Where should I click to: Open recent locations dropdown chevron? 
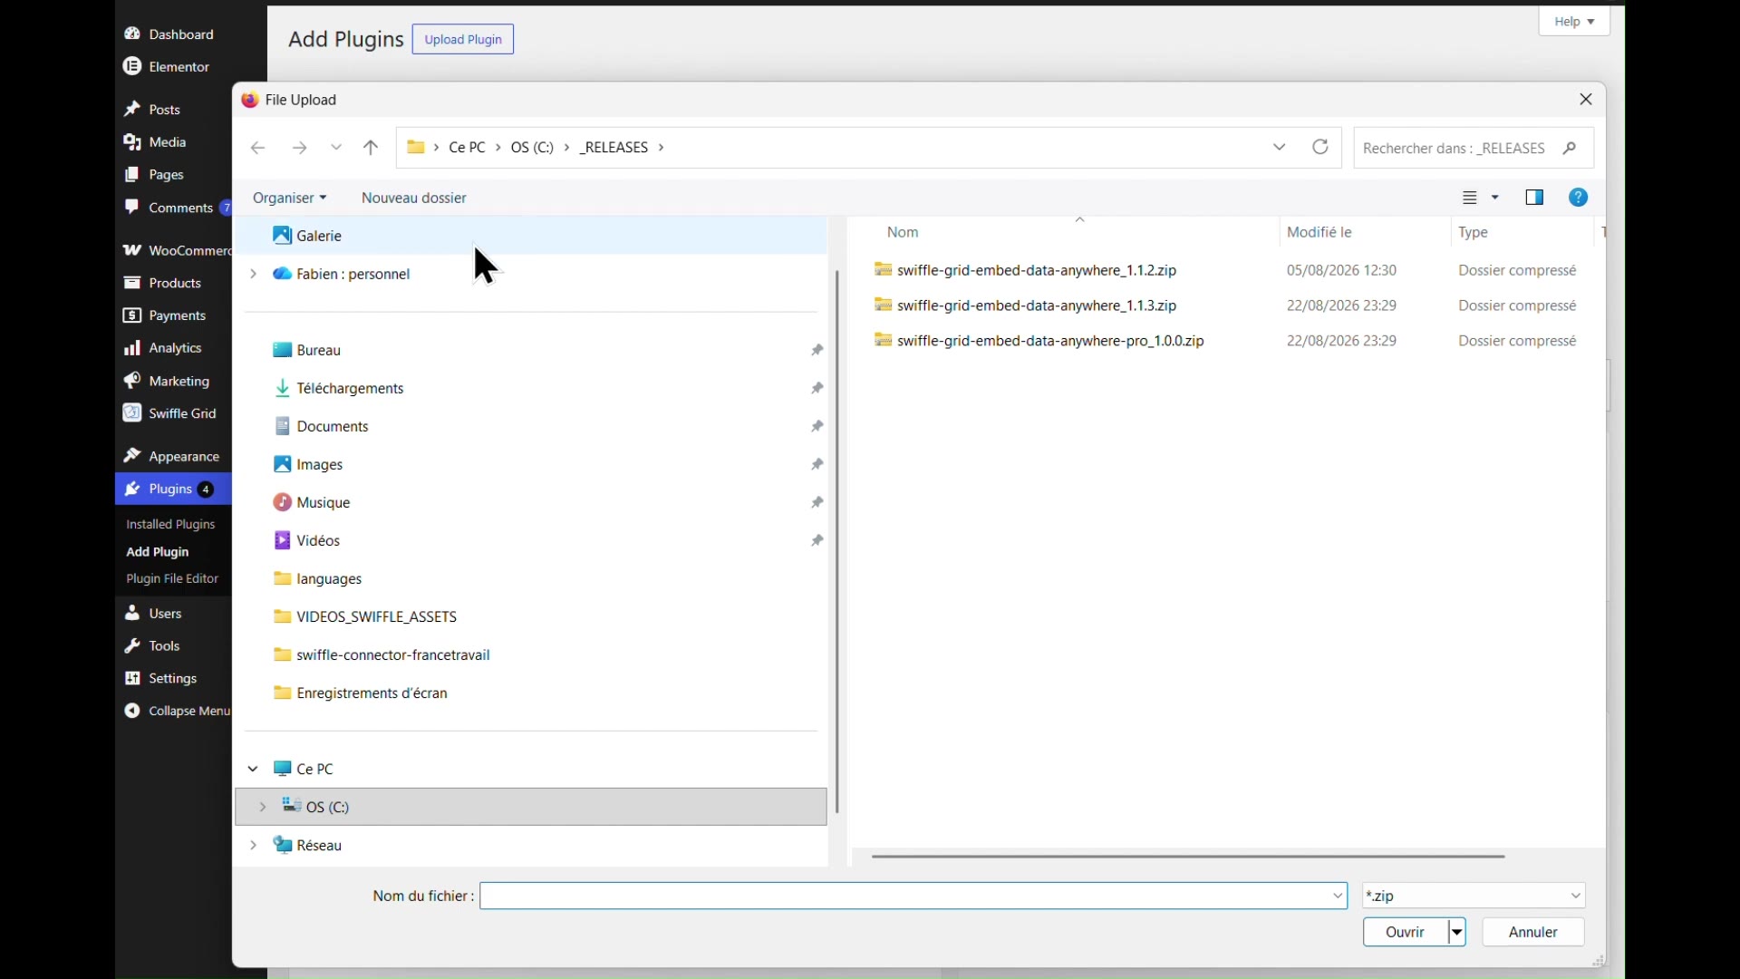[x=336, y=148]
